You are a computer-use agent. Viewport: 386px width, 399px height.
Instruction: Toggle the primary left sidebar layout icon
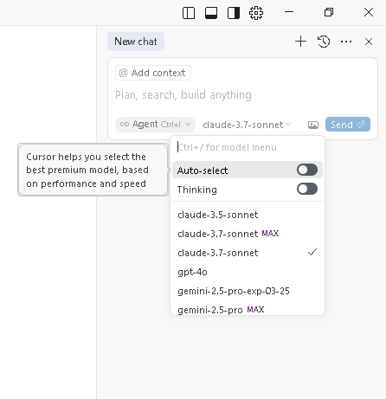click(x=189, y=13)
